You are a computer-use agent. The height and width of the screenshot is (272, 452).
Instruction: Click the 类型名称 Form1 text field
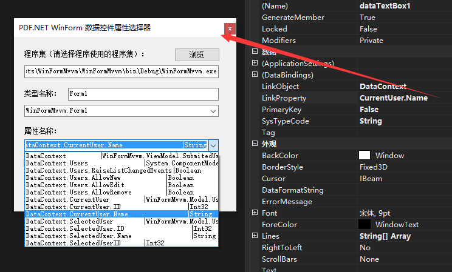click(143, 94)
